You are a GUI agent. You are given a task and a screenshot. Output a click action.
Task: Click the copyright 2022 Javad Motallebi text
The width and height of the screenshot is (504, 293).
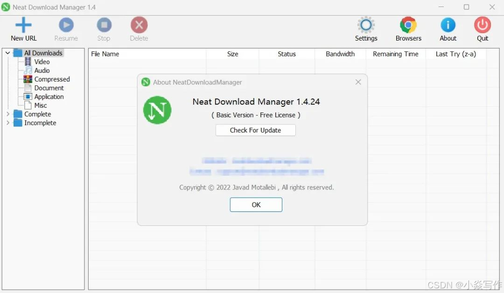tap(257, 187)
